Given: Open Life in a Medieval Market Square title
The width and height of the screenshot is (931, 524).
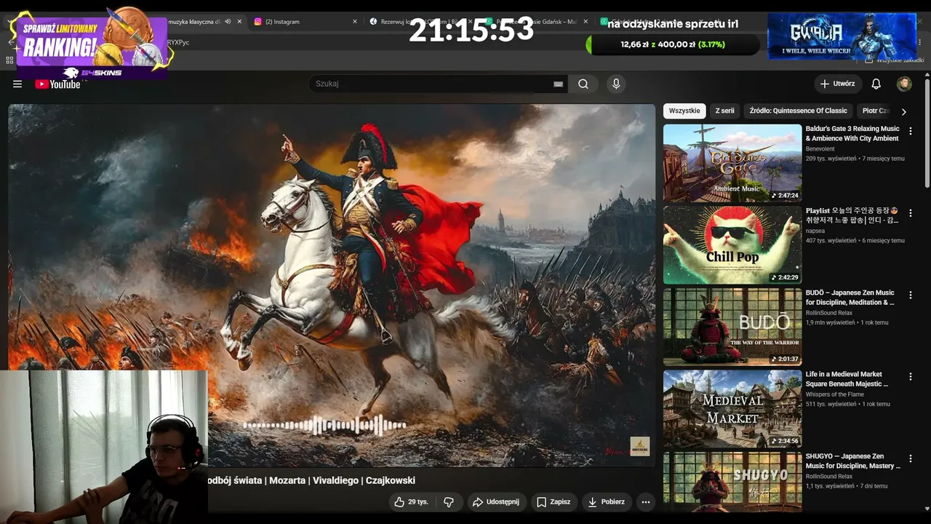Looking at the screenshot, I should (847, 378).
